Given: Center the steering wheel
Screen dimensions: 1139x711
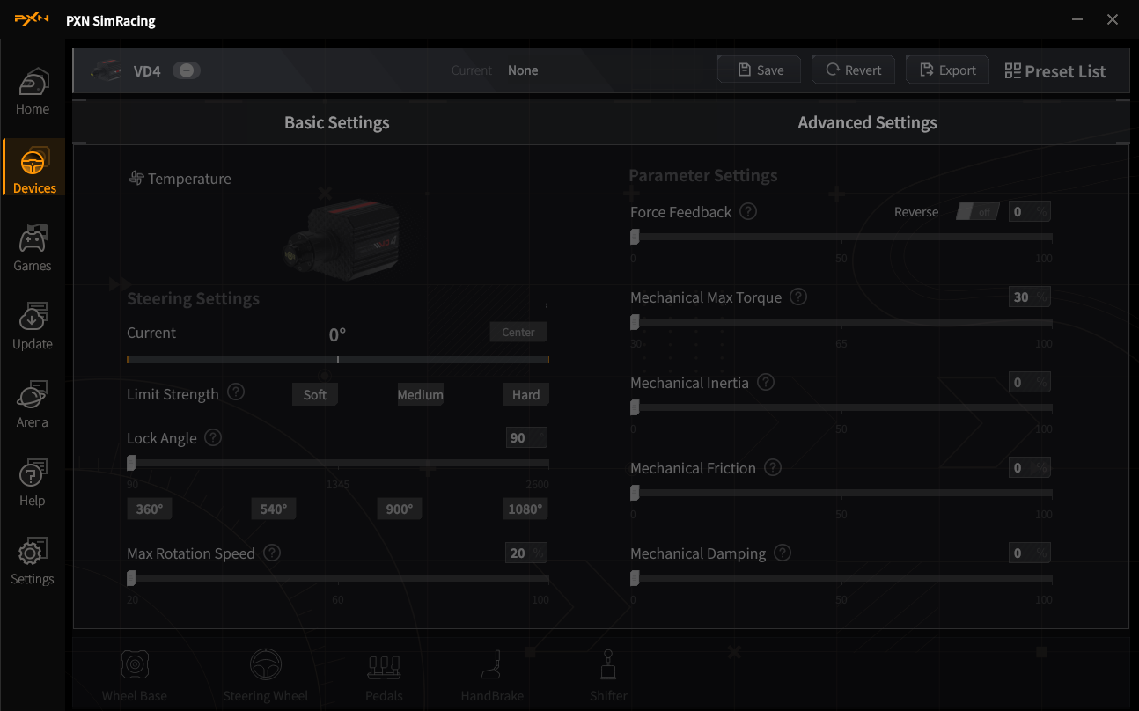Looking at the screenshot, I should pyautogui.click(x=518, y=332).
